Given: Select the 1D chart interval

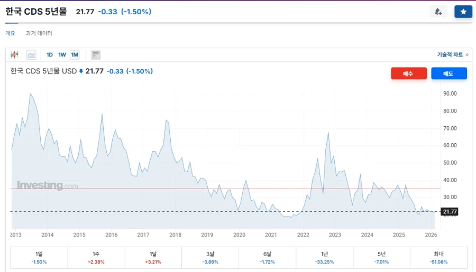Looking at the screenshot, I should pos(50,55).
